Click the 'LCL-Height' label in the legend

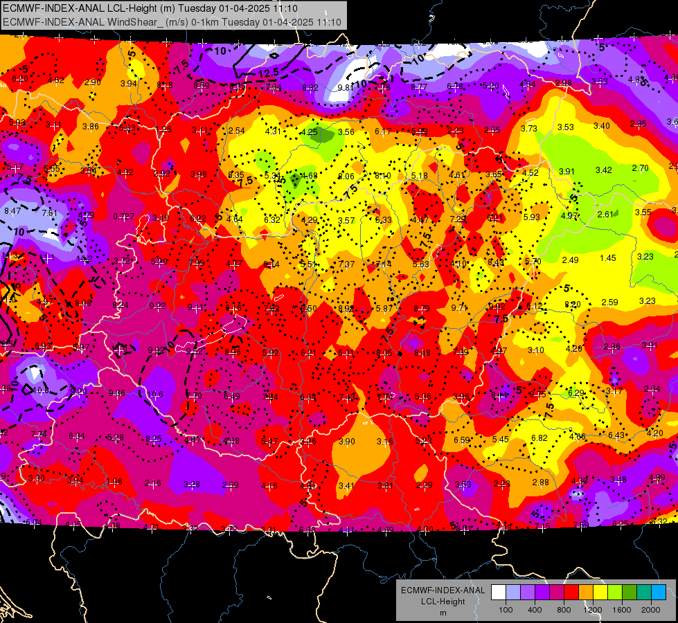[x=443, y=602]
